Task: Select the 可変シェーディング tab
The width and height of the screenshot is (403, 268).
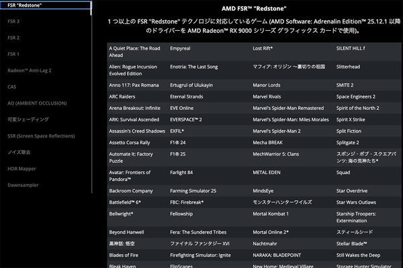Action: tap(28, 119)
